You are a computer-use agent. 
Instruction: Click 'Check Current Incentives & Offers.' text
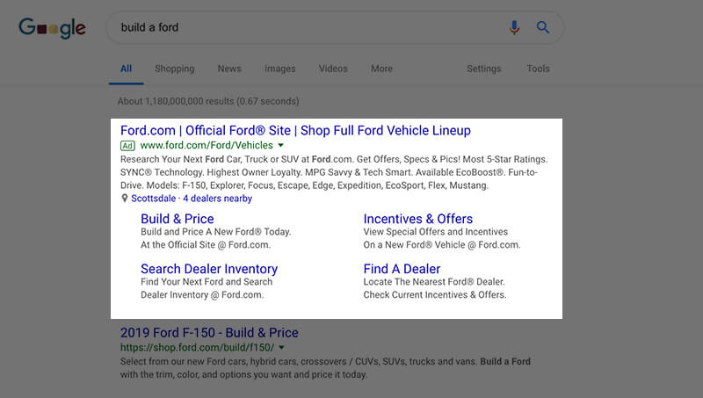tap(434, 295)
